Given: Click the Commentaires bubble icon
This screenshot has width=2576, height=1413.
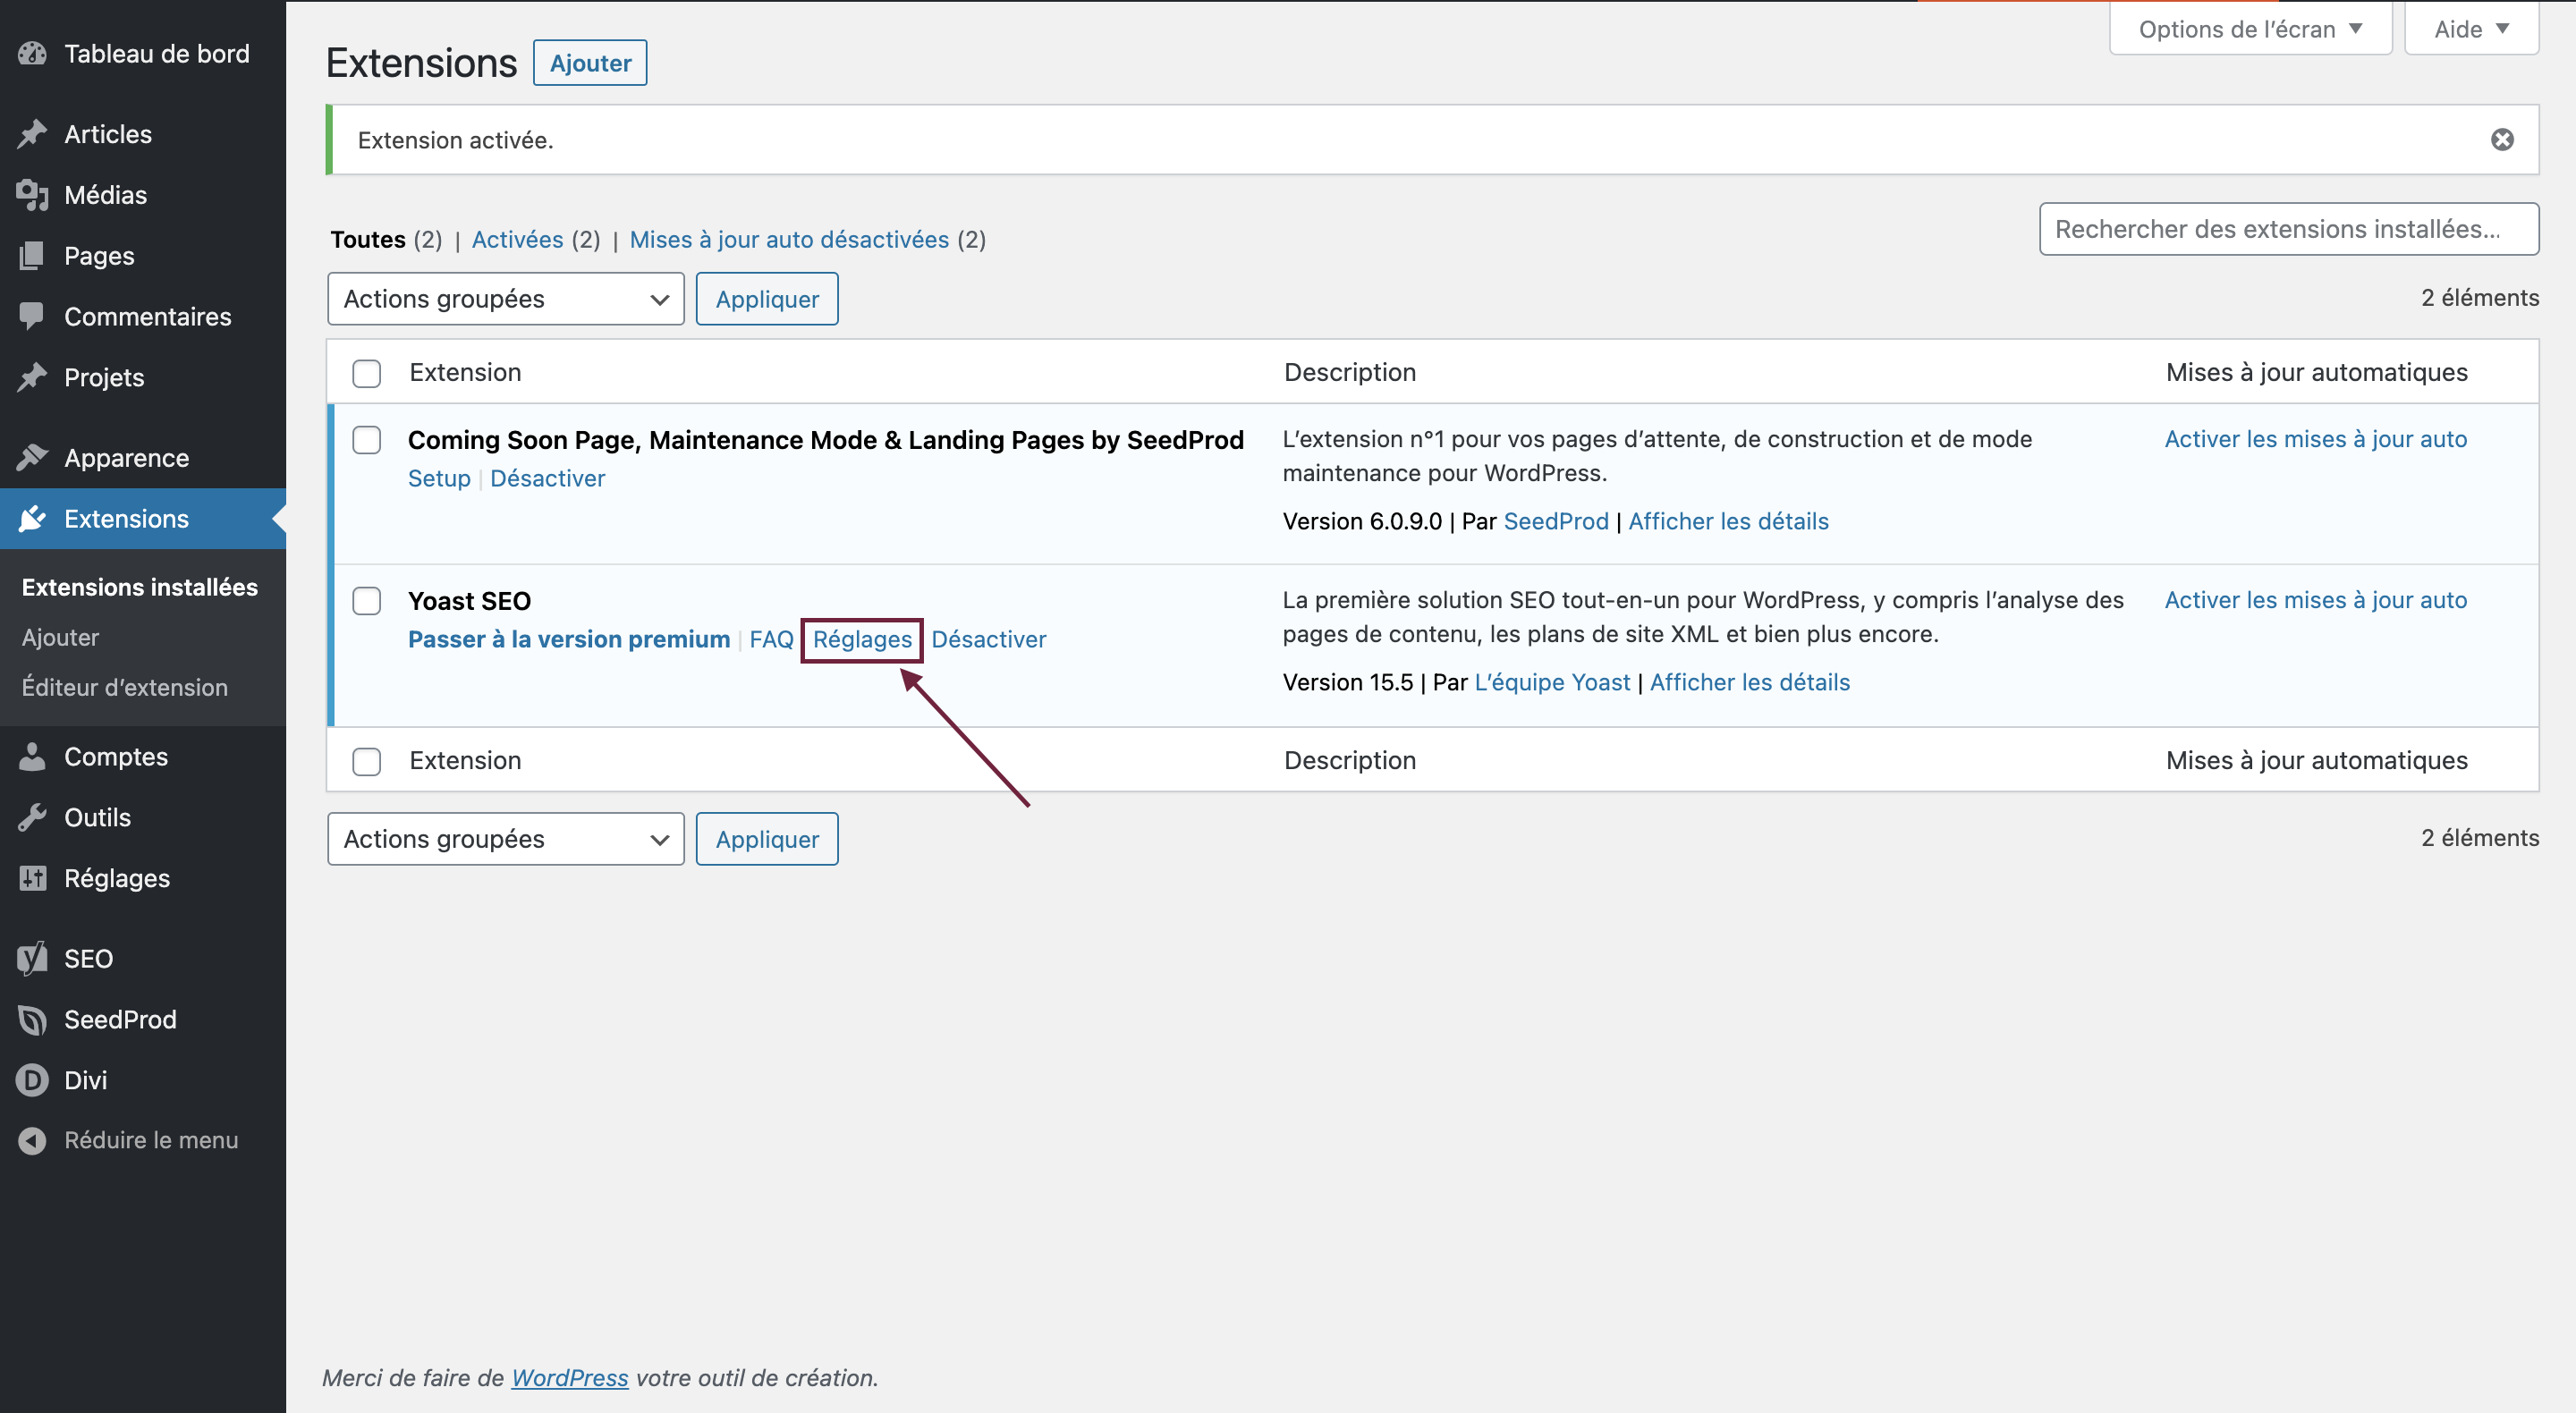Looking at the screenshot, I should 32,316.
